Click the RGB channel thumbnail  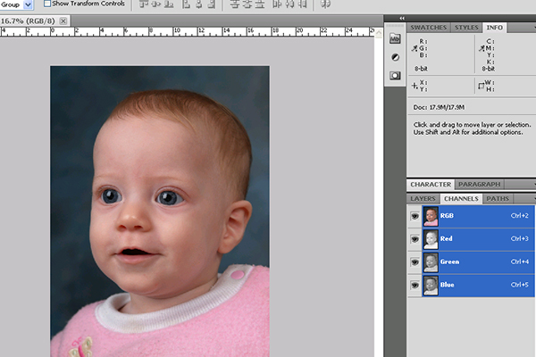(x=431, y=216)
